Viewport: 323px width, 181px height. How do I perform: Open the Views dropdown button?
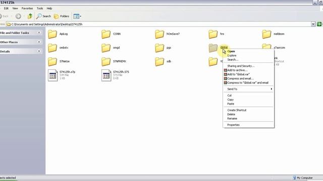click(77, 16)
